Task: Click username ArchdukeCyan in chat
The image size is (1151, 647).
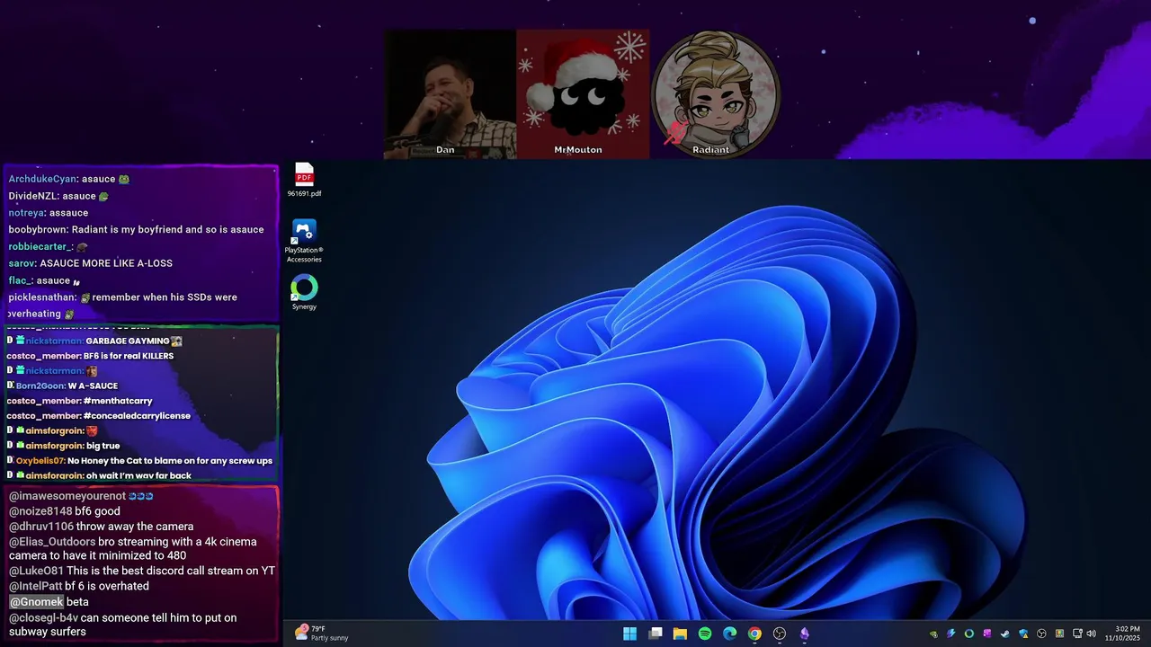Action: [x=42, y=179]
